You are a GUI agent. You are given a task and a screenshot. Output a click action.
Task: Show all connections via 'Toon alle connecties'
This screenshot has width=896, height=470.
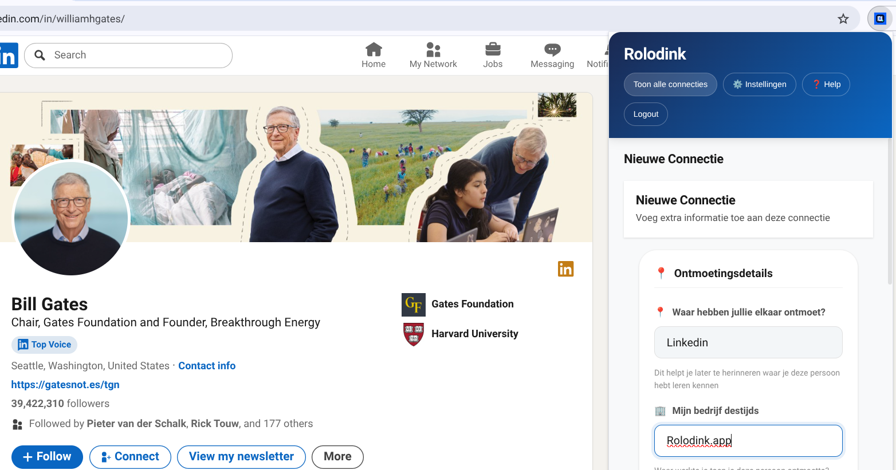(670, 85)
